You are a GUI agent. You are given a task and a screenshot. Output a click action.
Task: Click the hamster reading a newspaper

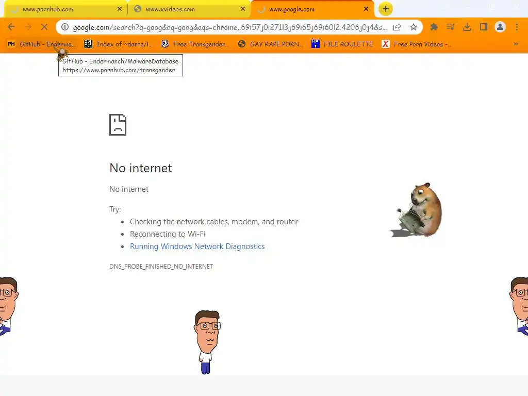417,210
